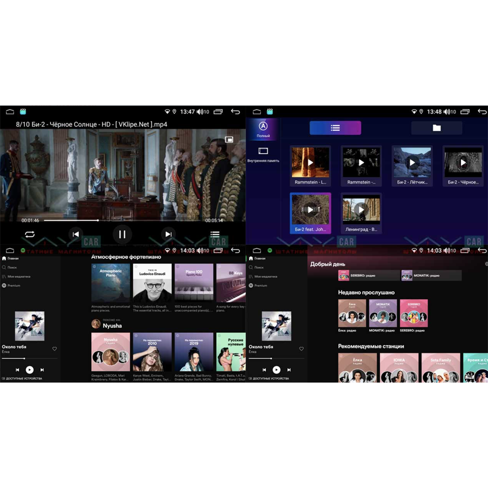
Task: Open Главная in left Spotify sidebar
Action: pos(11,258)
